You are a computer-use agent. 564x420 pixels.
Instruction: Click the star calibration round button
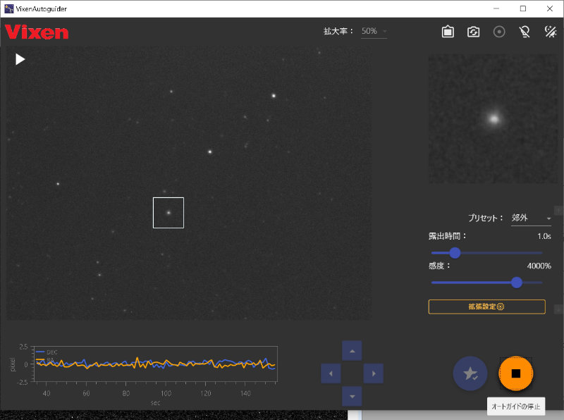(470, 373)
